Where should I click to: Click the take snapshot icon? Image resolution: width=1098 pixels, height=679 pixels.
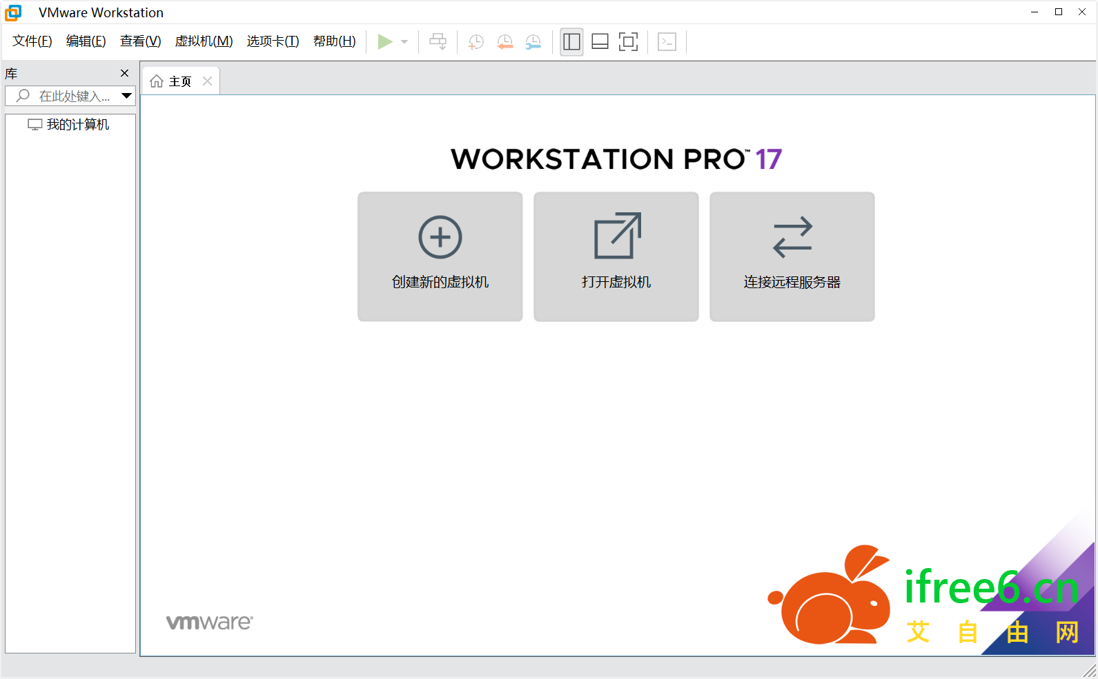[x=476, y=42]
